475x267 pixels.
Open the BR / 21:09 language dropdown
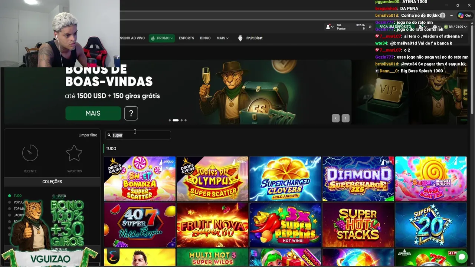455,27
